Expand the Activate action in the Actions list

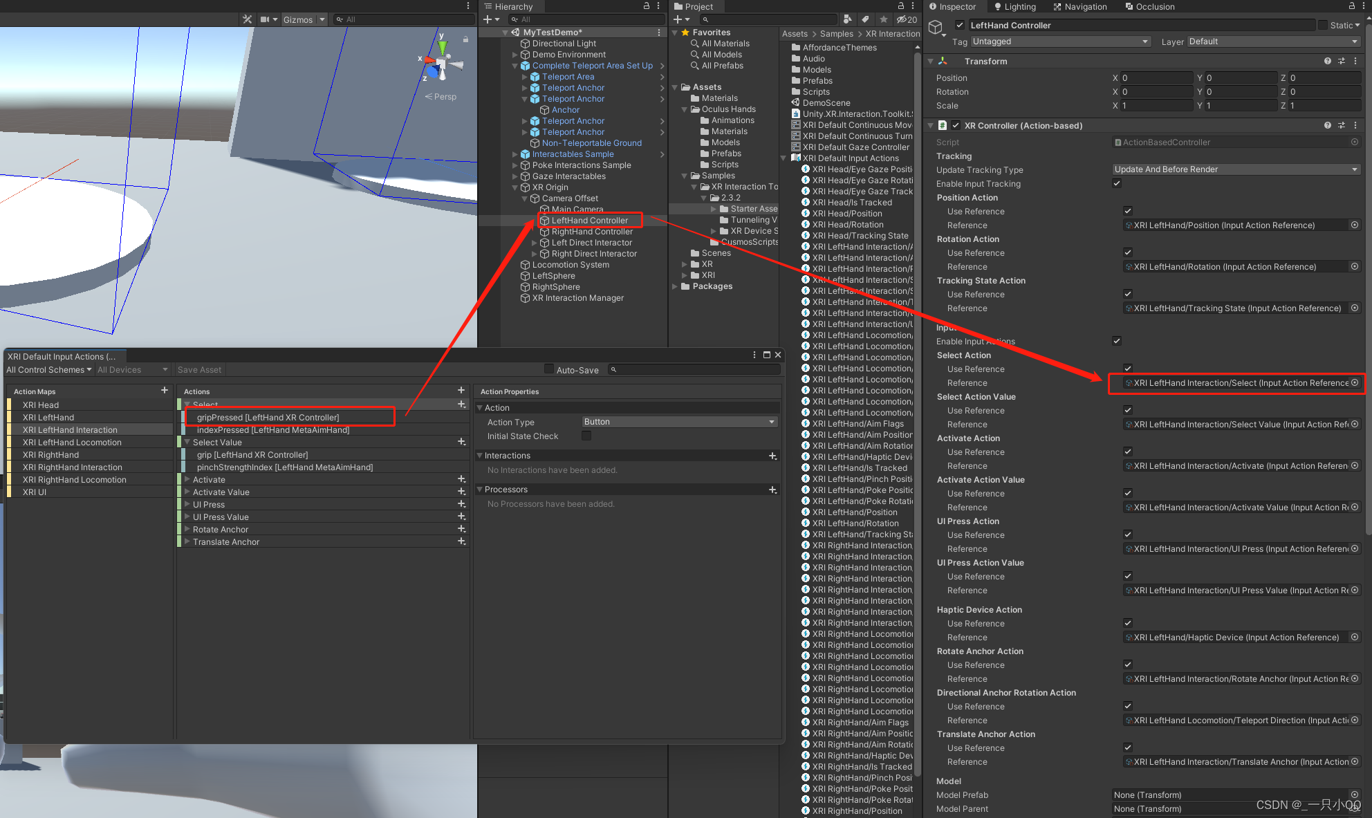187,479
